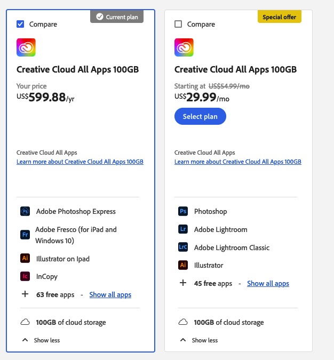Click the Illustrator on Ipad Ai icon
The height and width of the screenshot is (360, 334).
click(x=25, y=258)
